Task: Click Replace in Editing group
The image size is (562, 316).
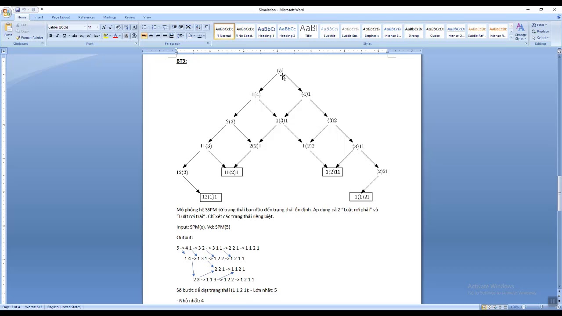Action: pyautogui.click(x=540, y=31)
